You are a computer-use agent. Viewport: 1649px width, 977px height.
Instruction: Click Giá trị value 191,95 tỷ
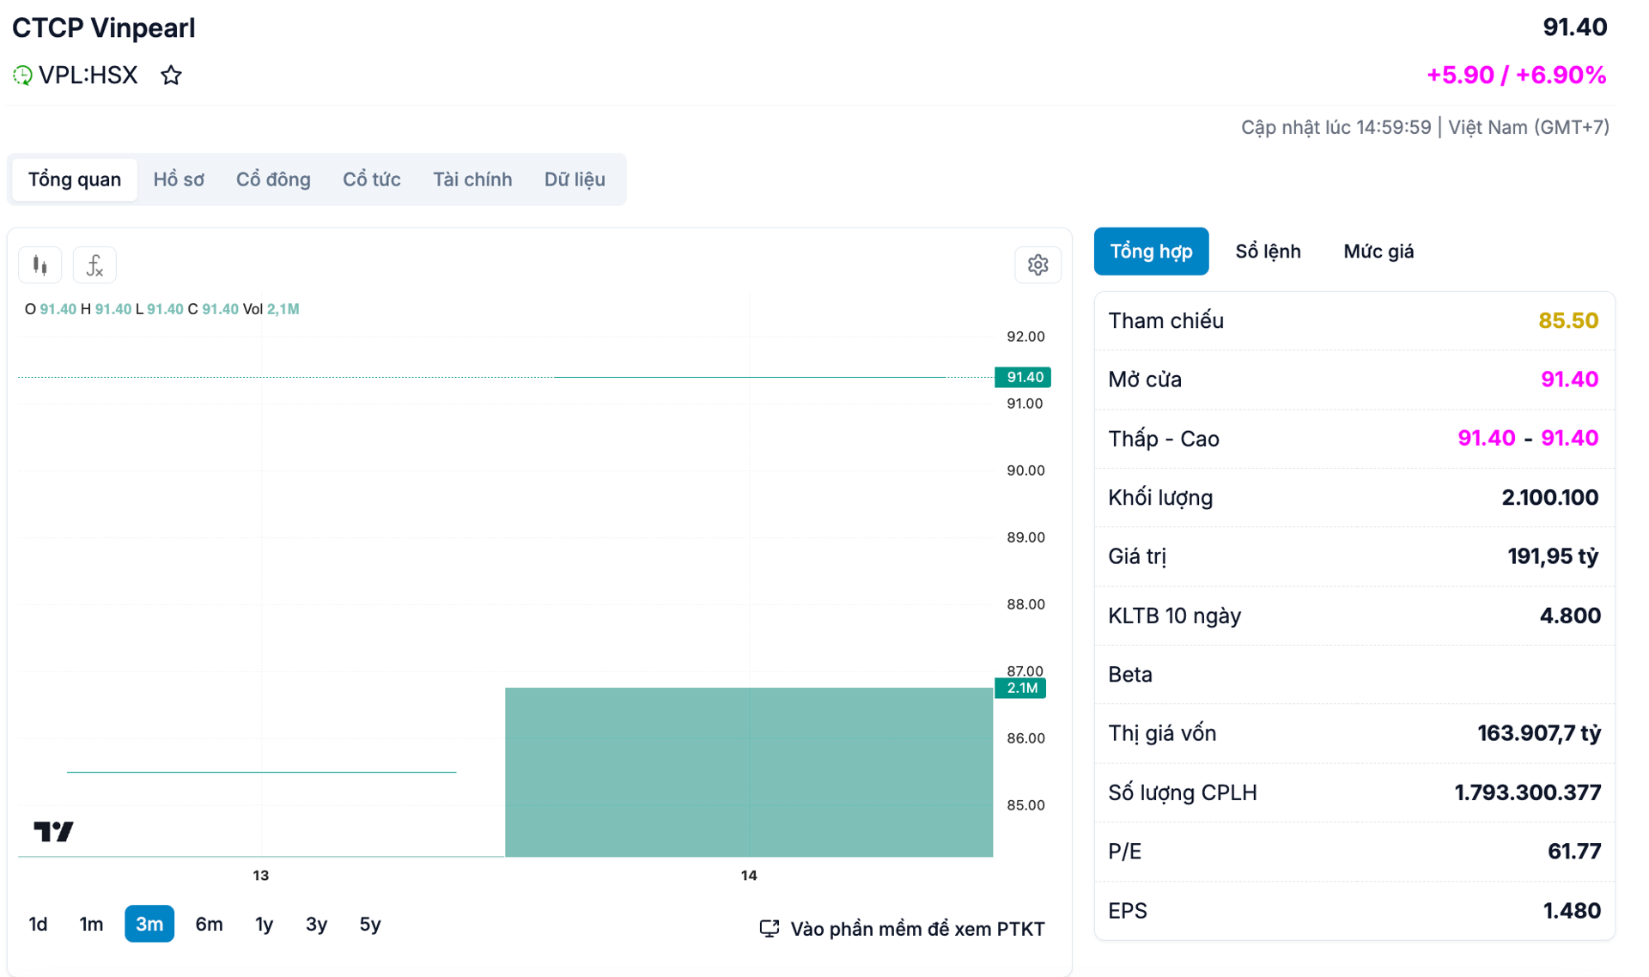(1553, 556)
